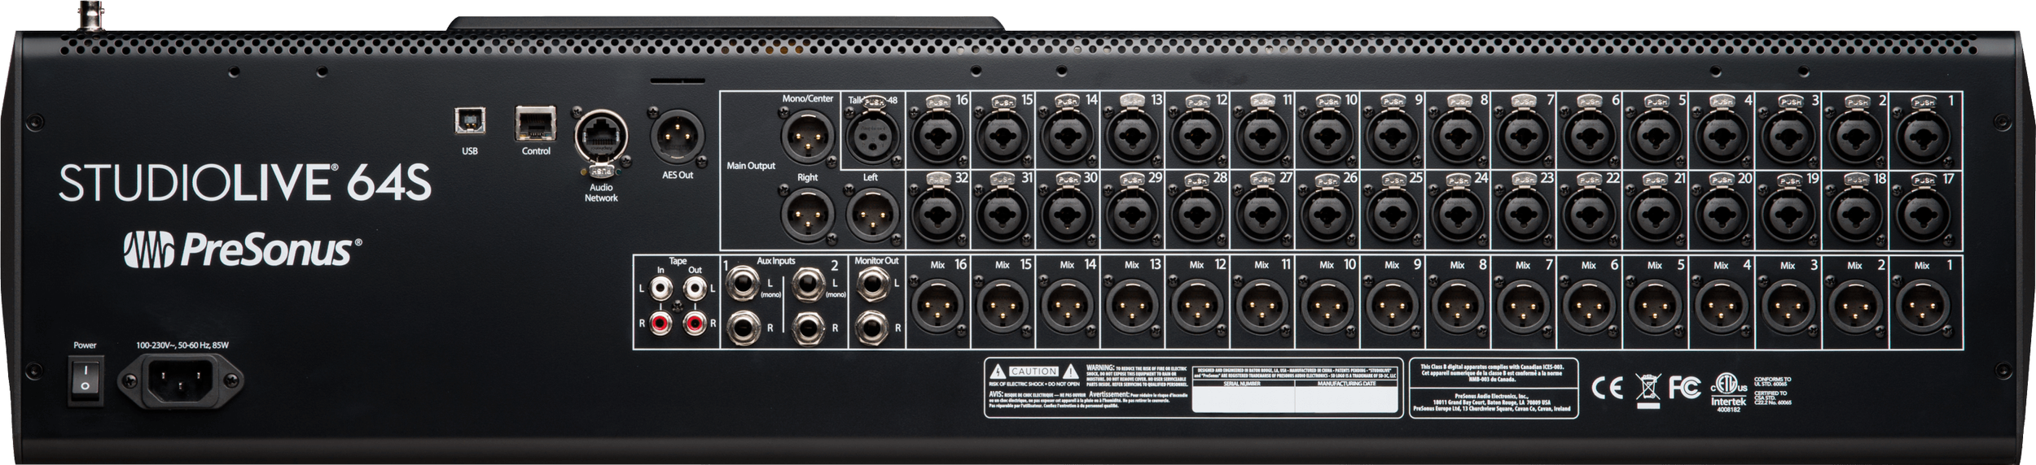This screenshot has height=465, width=2036.
Task: Click the Mix 16 XLR output
Action: [937, 306]
